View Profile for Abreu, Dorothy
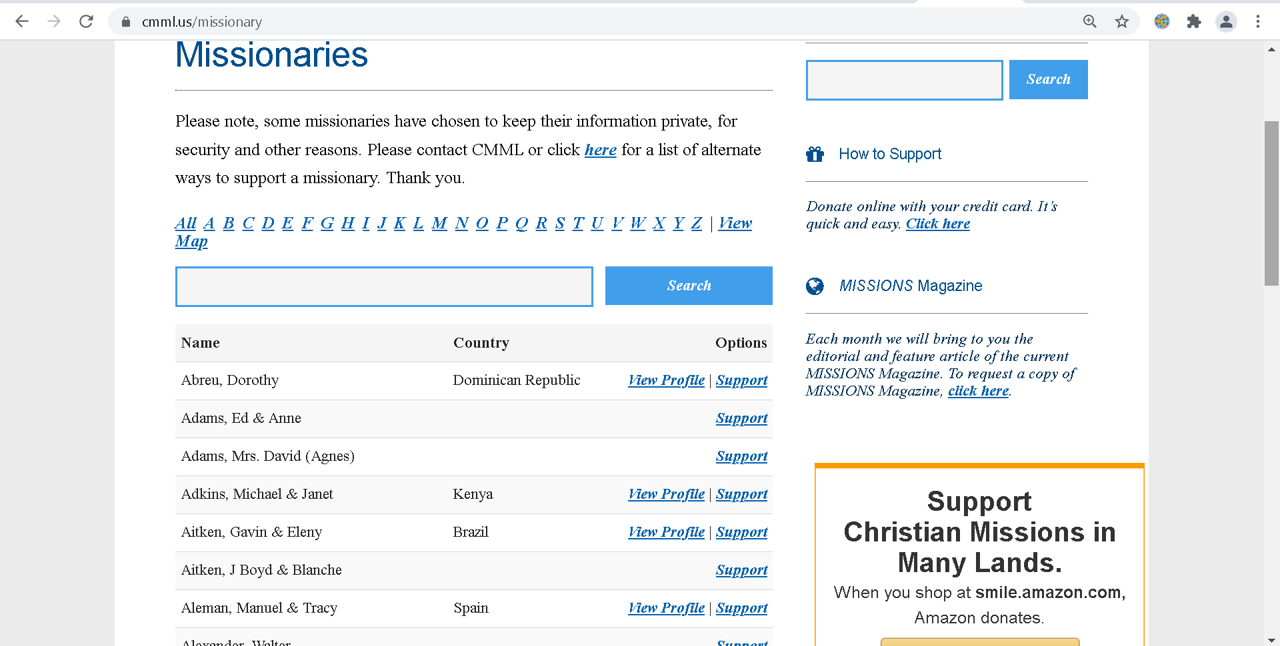This screenshot has height=646, width=1280. pos(666,380)
